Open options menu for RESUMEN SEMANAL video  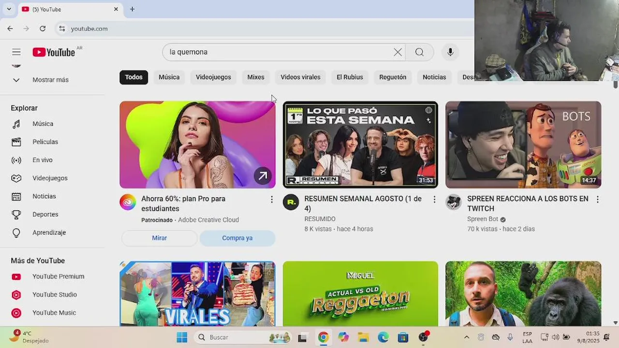click(434, 199)
